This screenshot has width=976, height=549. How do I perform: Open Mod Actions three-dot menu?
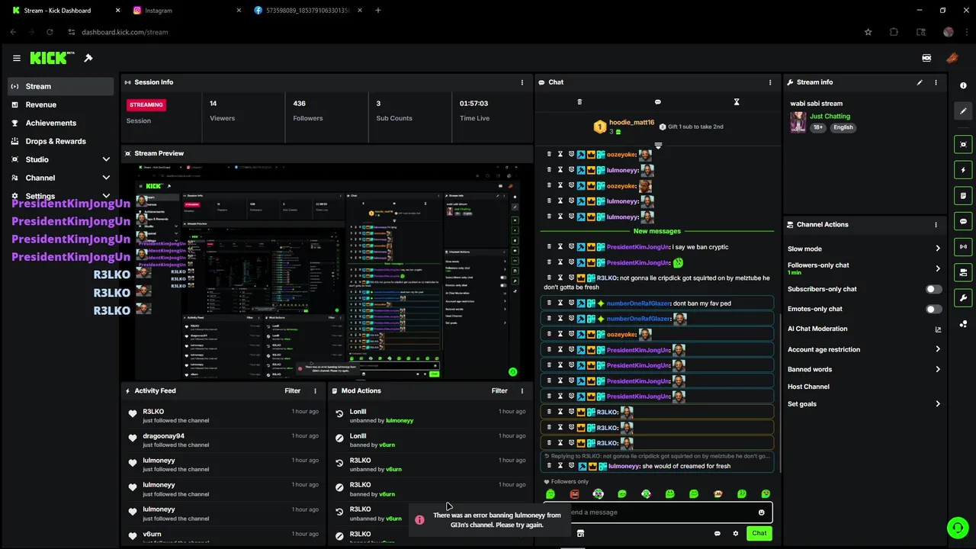[522, 390]
